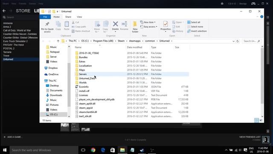
Task: Click common segment in address bar
Action: tap(150, 41)
